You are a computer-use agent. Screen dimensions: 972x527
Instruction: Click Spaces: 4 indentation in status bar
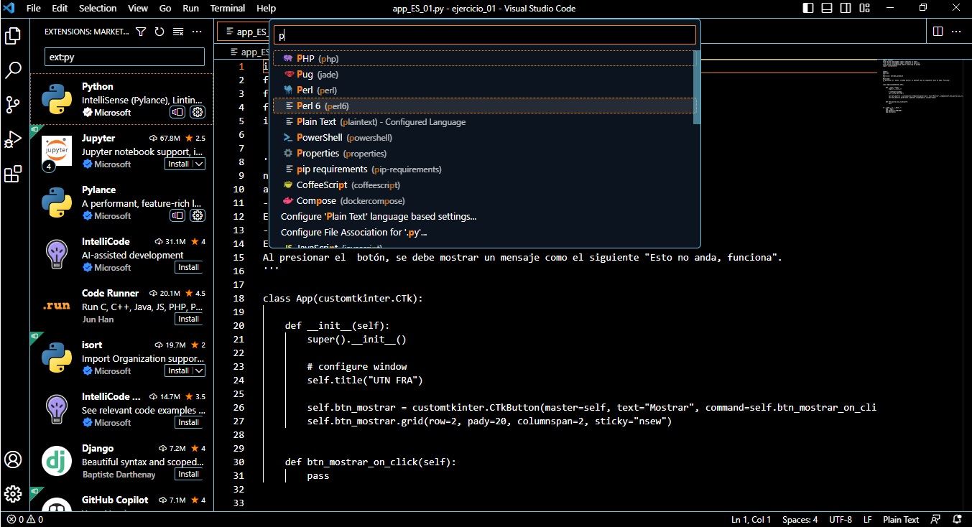point(800,519)
